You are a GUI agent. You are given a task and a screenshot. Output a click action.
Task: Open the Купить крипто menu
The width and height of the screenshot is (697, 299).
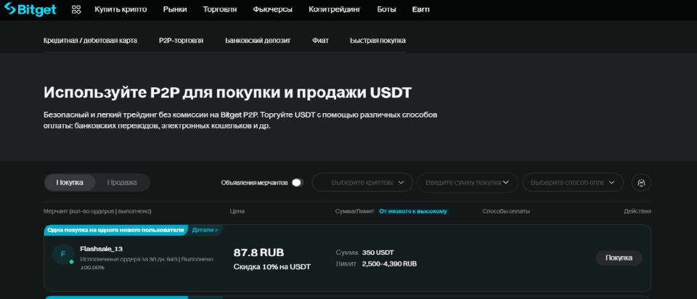tap(121, 9)
